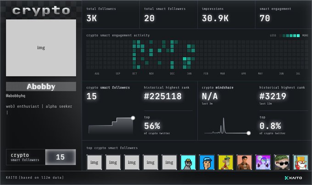Click the mindshare rank #3219
Image resolution: width=312 pixels, height=185 pixels.
pos(273,96)
